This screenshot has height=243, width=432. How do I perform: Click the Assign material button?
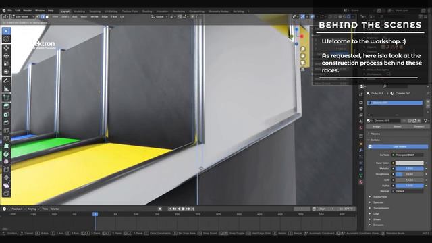click(x=377, y=126)
